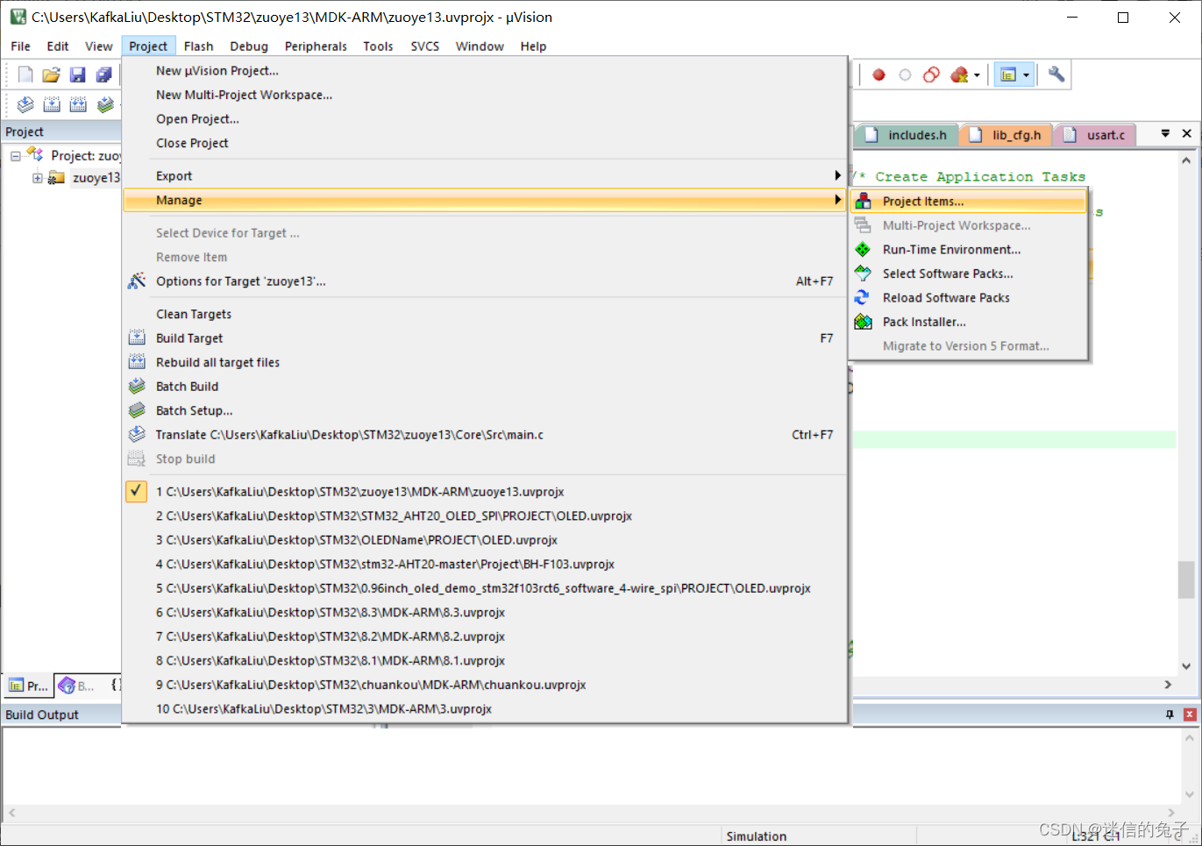Open the Debug menu
The width and height of the screenshot is (1202, 846).
(249, 46)
